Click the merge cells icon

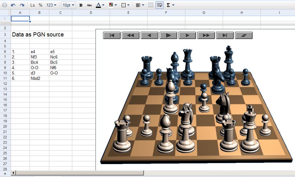pyautogui.click(x=151, y=5)
